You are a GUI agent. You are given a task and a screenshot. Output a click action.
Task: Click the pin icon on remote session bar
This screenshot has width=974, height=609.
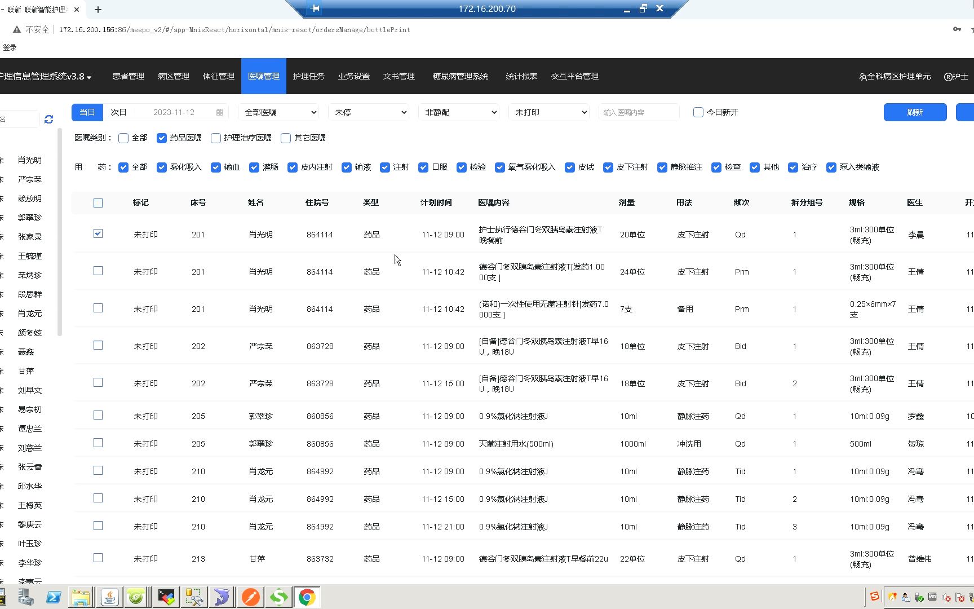[316, 8]
